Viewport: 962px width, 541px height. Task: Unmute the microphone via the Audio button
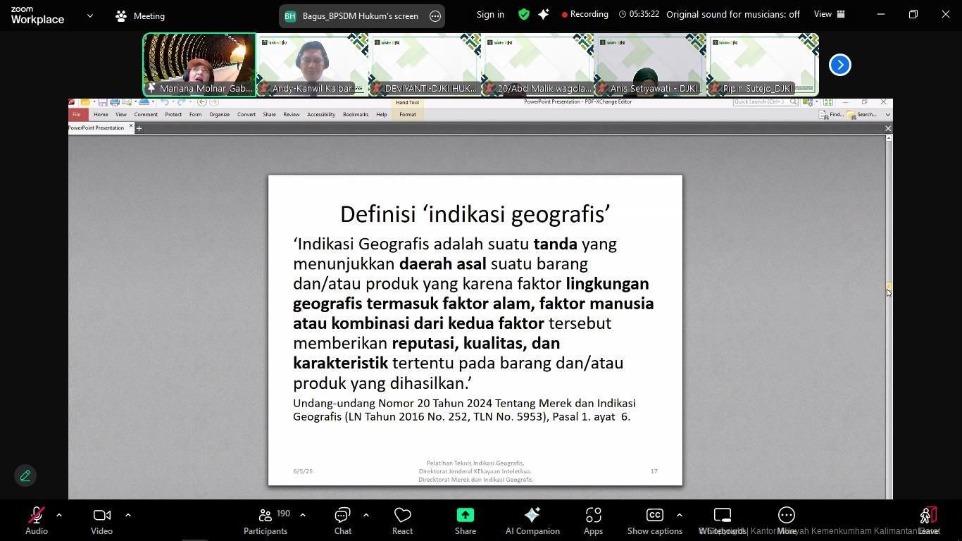(35, 520)
